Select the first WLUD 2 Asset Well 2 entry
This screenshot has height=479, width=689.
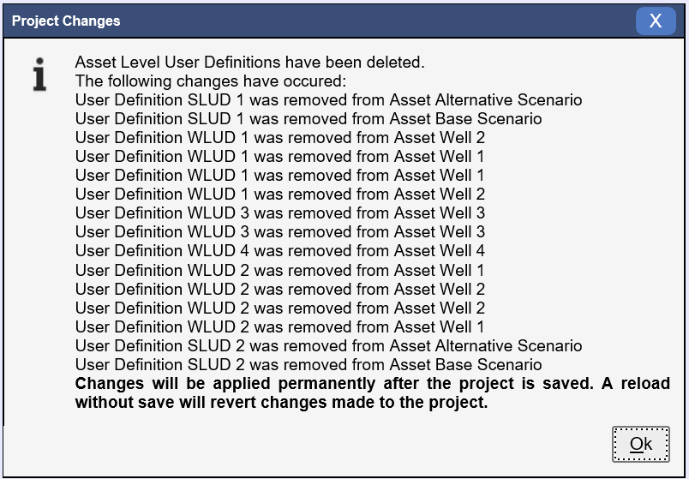point(279,289)
